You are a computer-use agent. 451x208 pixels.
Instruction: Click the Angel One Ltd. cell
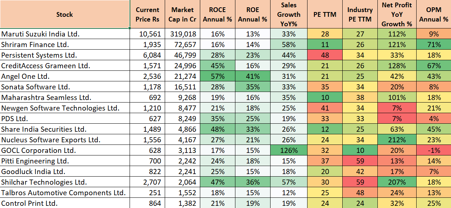coord(65,77)
